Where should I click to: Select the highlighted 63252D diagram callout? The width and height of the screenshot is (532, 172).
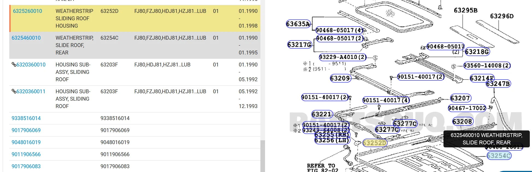(375, 143)
